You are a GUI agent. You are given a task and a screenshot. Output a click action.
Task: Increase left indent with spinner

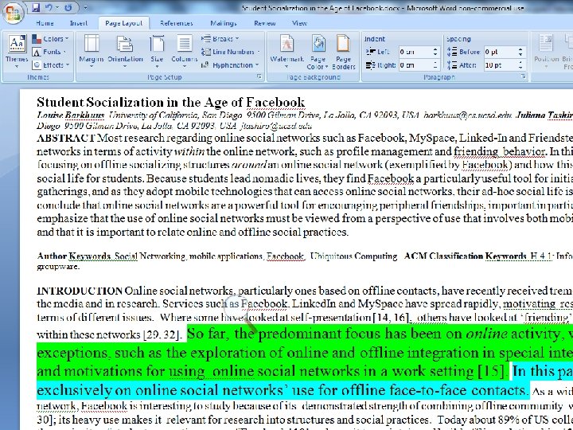tap(435, 49)
